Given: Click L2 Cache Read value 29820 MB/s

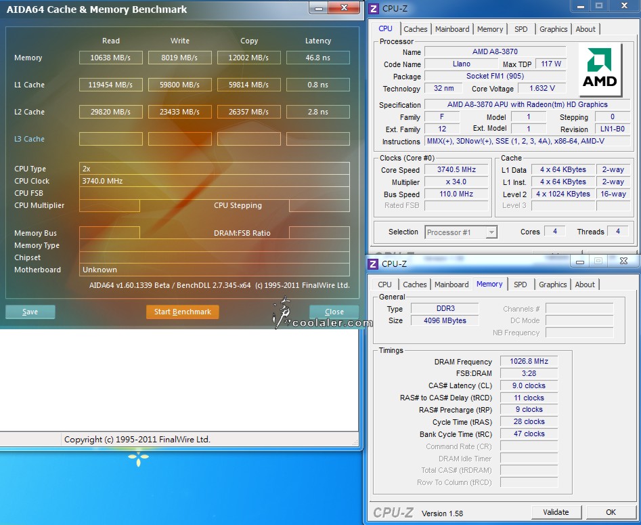Looking at the screenshot, I should (111, 112).
